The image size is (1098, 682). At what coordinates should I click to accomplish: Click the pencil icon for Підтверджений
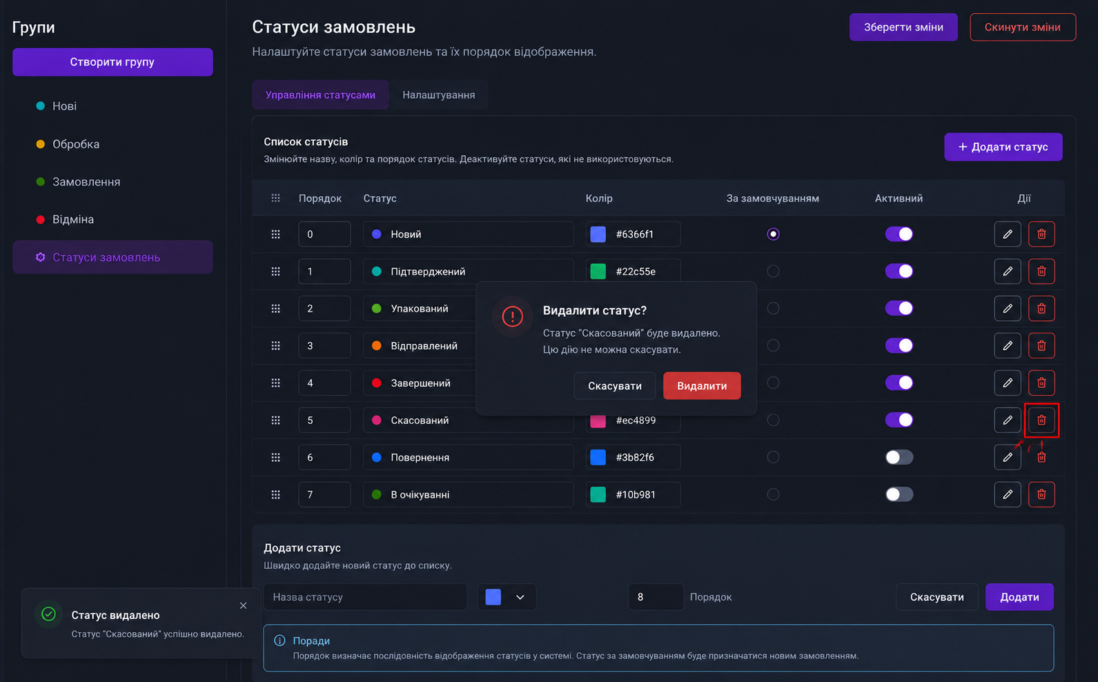pyautogui.click(x=1008, y=271)
